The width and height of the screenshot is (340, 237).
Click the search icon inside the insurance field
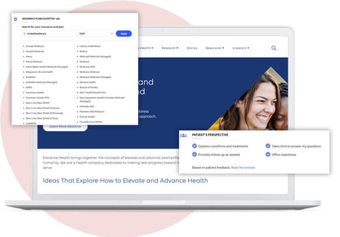point(24,34)
